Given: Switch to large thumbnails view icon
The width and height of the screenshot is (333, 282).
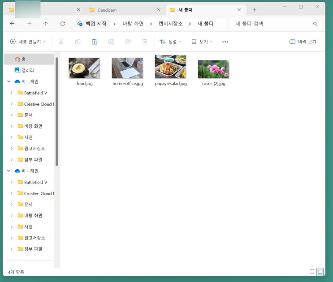Looking at the screenshot, I should click(320, 272).
